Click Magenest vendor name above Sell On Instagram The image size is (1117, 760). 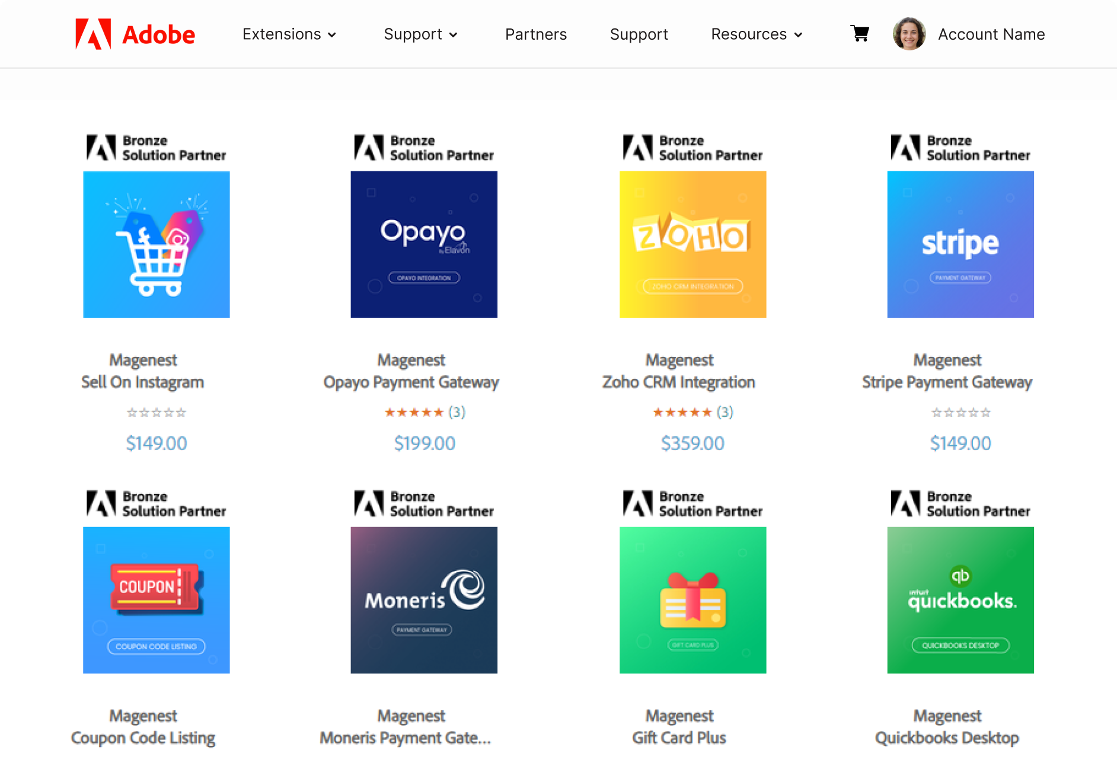coord(143,360)
